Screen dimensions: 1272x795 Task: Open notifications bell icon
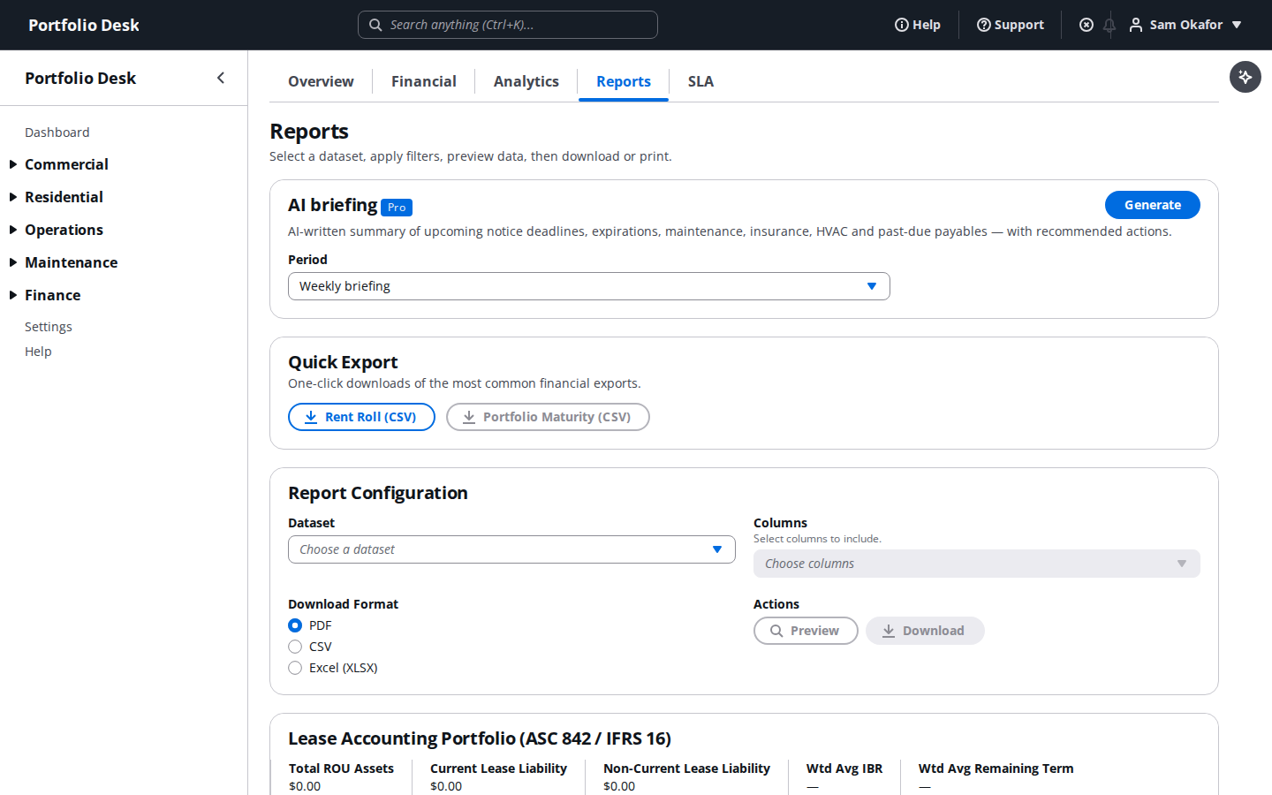click(1109, 25)
